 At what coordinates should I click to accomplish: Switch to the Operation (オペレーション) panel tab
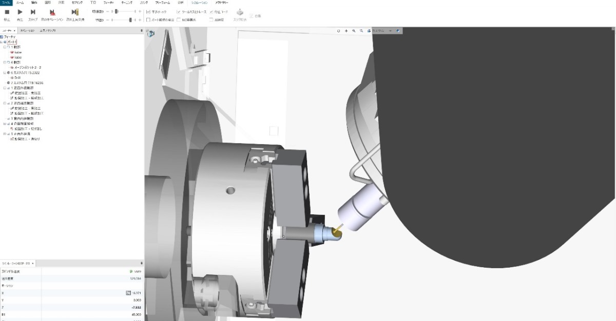[x=27, y=31]
